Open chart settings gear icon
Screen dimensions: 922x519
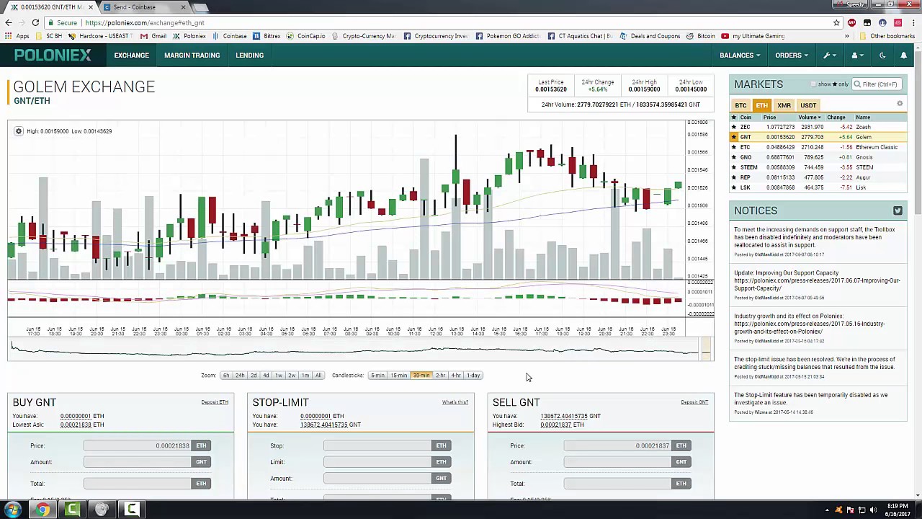pos(19,131)
